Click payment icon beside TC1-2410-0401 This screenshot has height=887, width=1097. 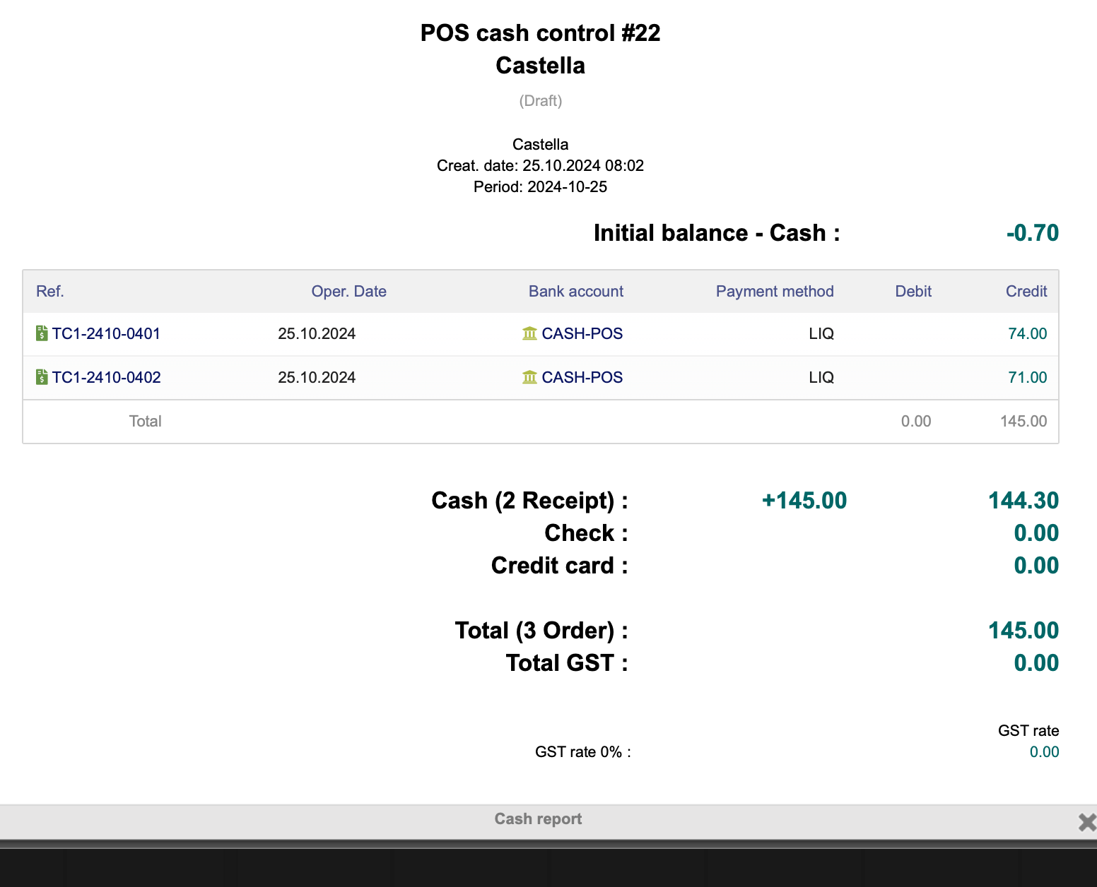coord(42,333)
